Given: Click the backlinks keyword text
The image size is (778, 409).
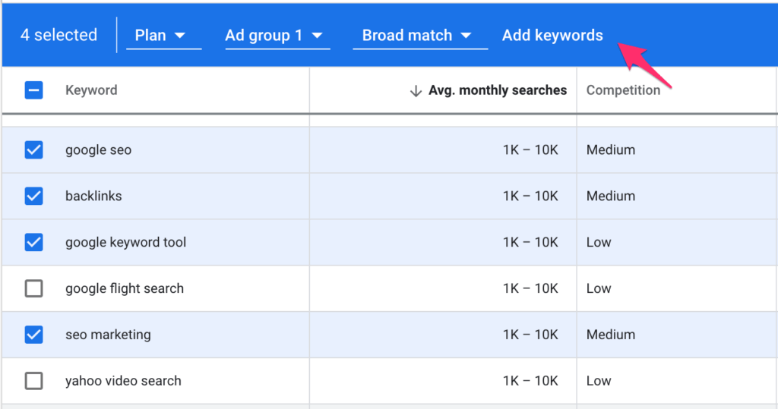Looking at the screenshot, I should [x=93, y=196].
